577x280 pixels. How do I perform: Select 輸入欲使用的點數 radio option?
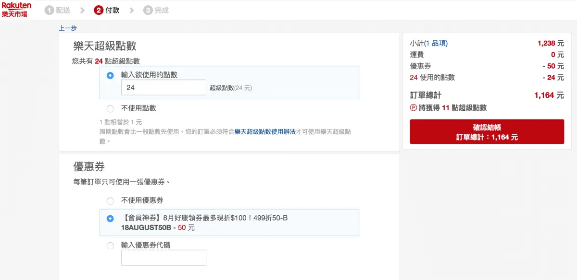point(111,75)
